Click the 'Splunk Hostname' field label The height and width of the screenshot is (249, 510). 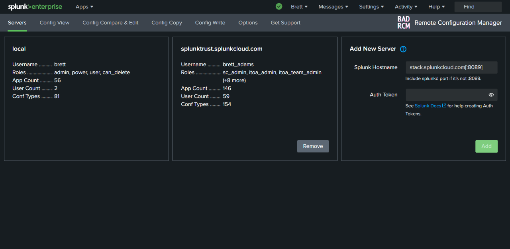tap(376, 67)
